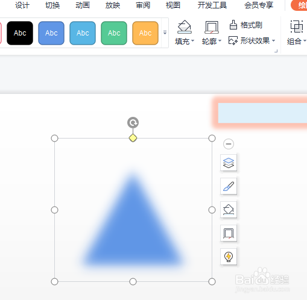
Task: Click the bottom-right corner selection handle
Action: tap(212, 281)
